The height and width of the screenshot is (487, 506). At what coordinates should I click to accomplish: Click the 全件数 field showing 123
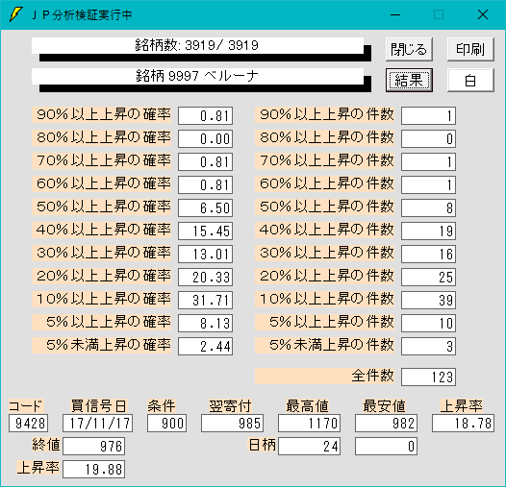[x=428, y=377]
